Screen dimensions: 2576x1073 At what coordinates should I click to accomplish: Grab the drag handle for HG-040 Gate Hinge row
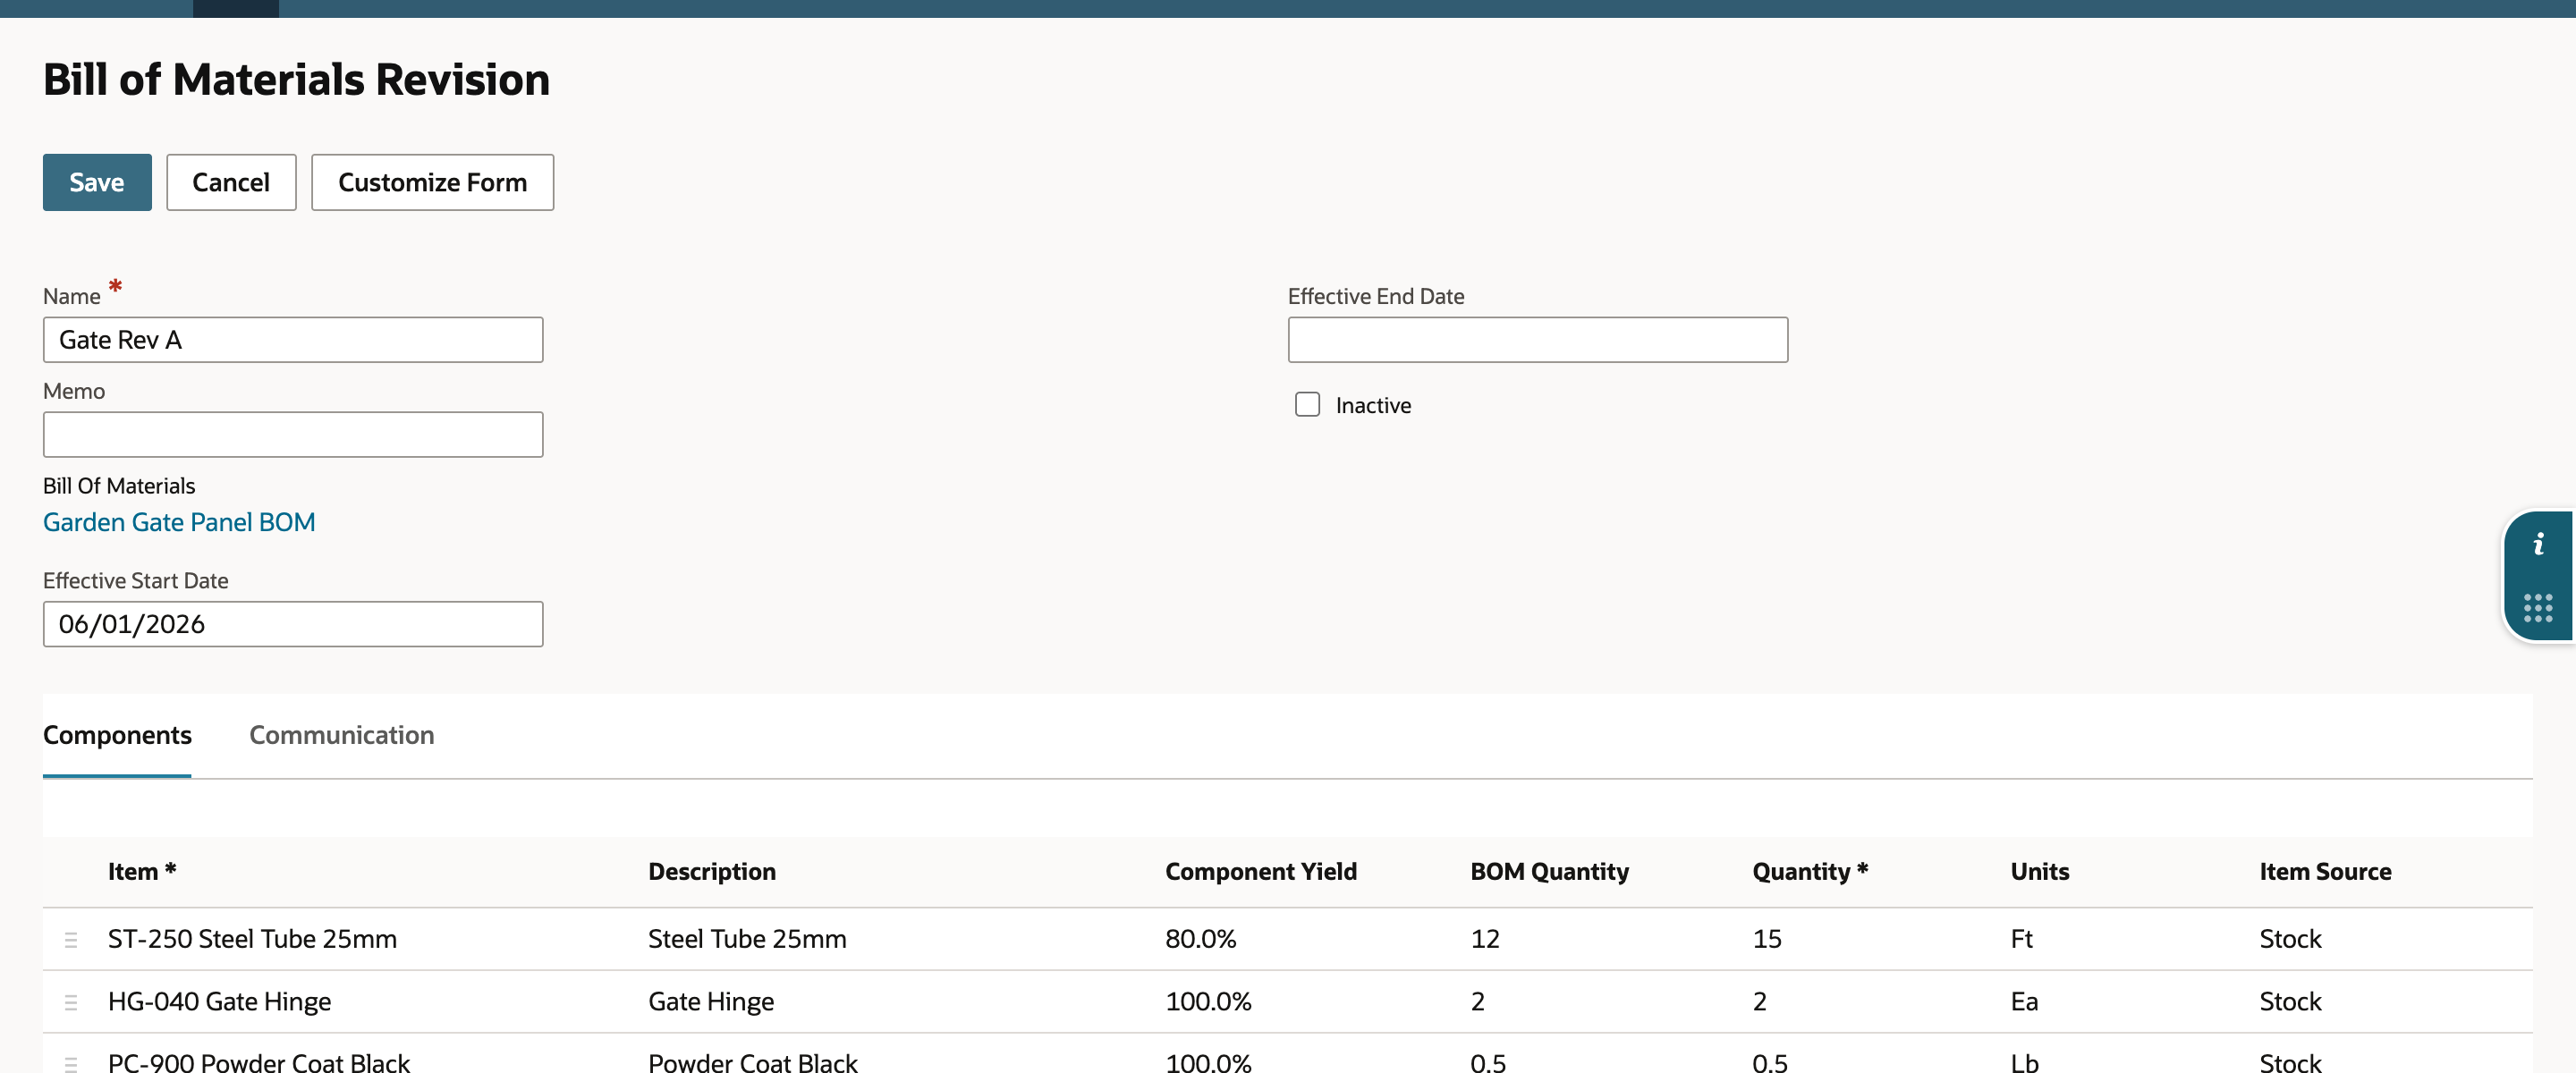point(71,1002)
